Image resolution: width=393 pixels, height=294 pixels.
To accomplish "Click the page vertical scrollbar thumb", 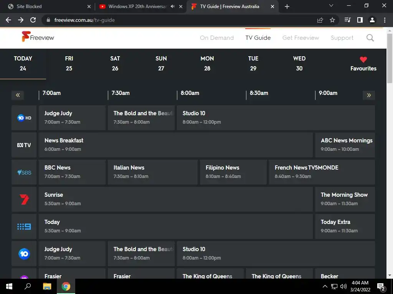I will 390,58.
